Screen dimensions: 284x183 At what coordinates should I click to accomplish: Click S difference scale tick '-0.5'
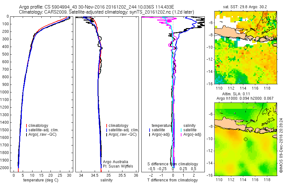pos(151,169)
